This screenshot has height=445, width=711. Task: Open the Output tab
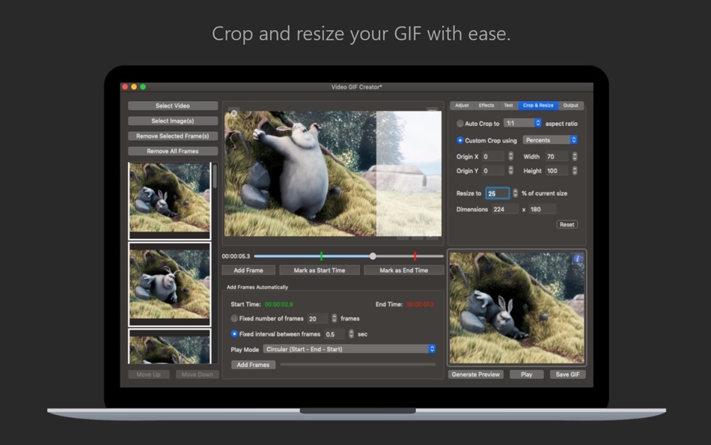pos(571,106)
